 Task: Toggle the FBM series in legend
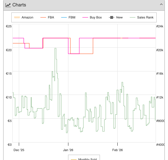[68, 17]
